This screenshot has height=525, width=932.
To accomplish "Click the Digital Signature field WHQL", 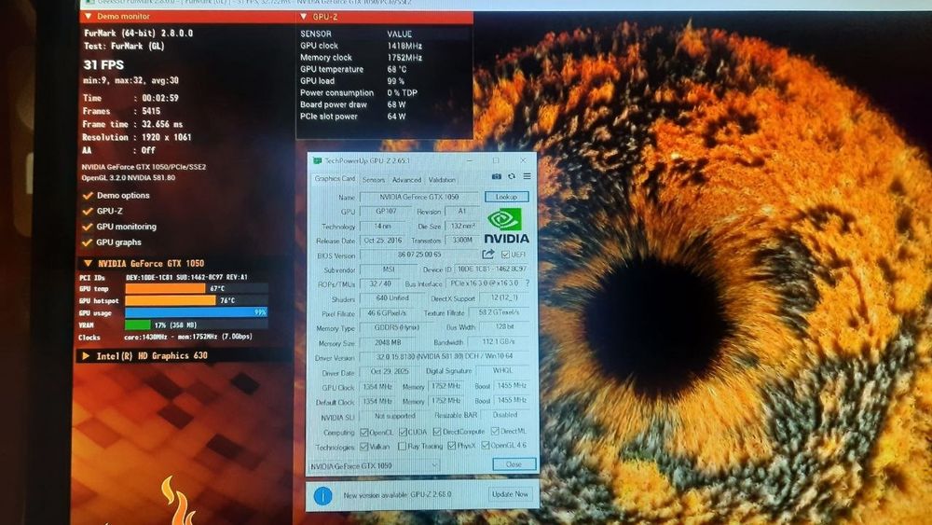I will [503, 370].
